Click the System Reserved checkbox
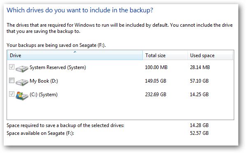Viewport: 249px width, 155px height. click(12, 67)
